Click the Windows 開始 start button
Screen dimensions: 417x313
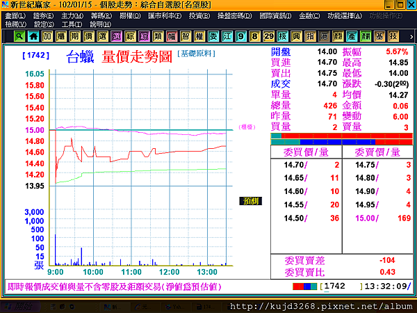click(19, 307)
